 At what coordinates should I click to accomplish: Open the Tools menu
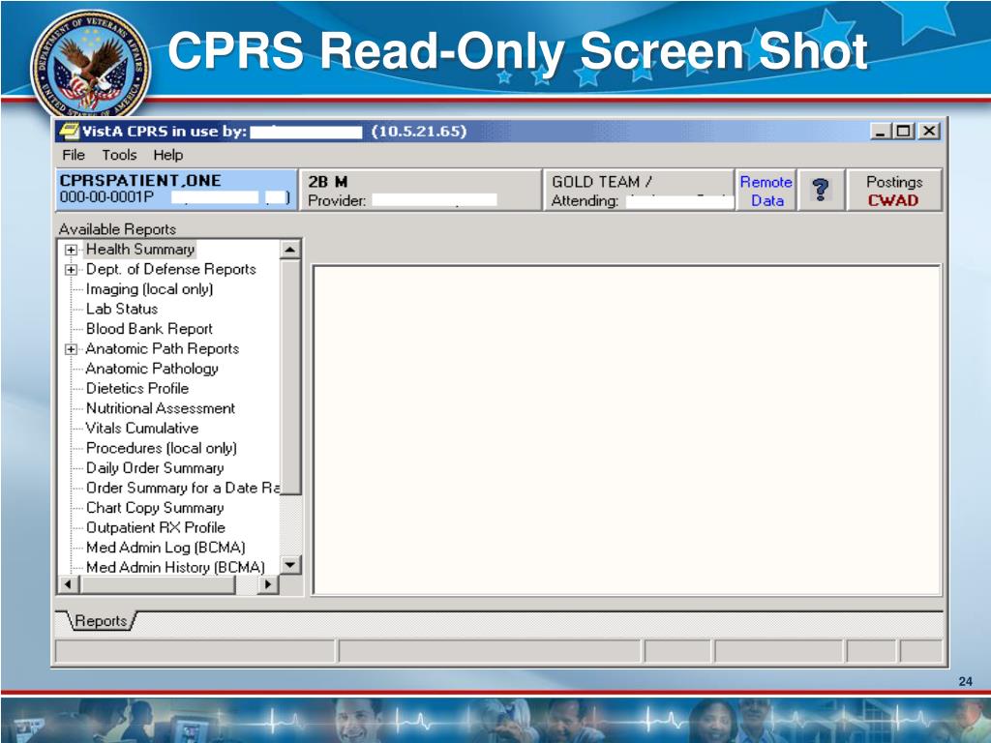[119, 155]
